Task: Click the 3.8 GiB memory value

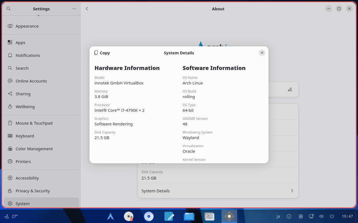Action: [101, 97]
